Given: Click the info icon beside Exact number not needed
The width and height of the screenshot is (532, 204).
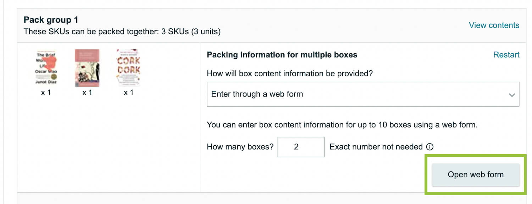Looking at the screenshot, I should [x=430, y=147].
